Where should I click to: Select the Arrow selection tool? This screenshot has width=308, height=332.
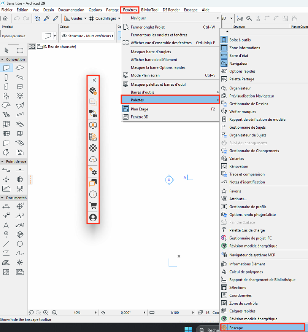point(6,50)
